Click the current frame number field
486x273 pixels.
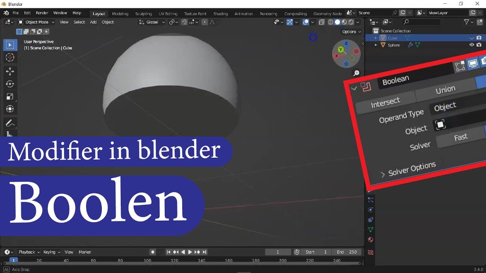click(x=278, y=252)
